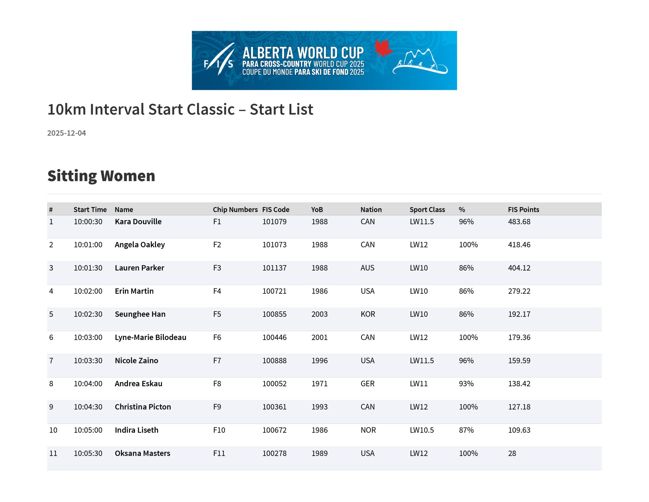
Task: Click the Chip Numbers column header
Action: pyautogui.click(x=235, y=210)
